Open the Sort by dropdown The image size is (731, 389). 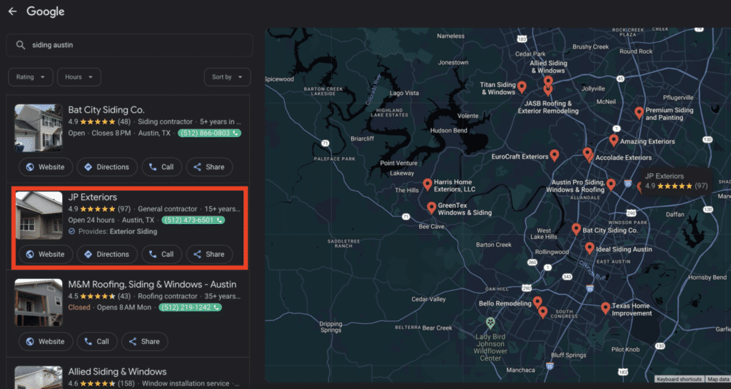tap(227, 77)
